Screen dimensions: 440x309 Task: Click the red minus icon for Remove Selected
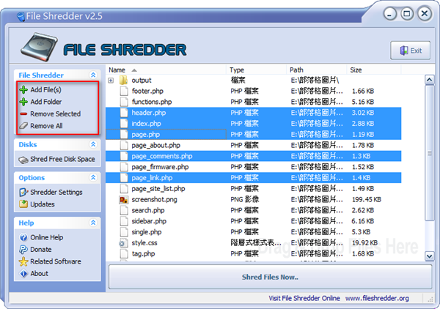tap(23, 113)
